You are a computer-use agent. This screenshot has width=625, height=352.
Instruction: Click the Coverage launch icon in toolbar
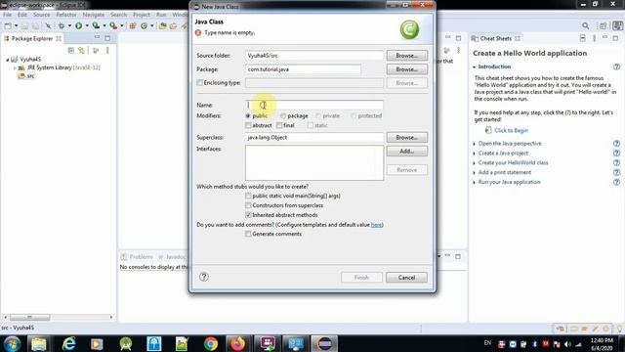click(x=96, y=26)
